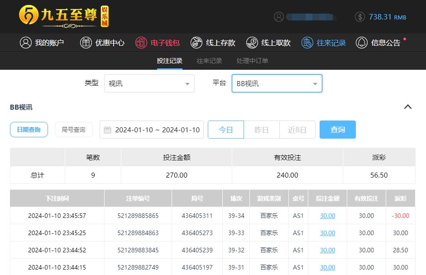Screen dimensions: 426x275
Task: Select the 昨日 date range option
Action: [261, 130]
